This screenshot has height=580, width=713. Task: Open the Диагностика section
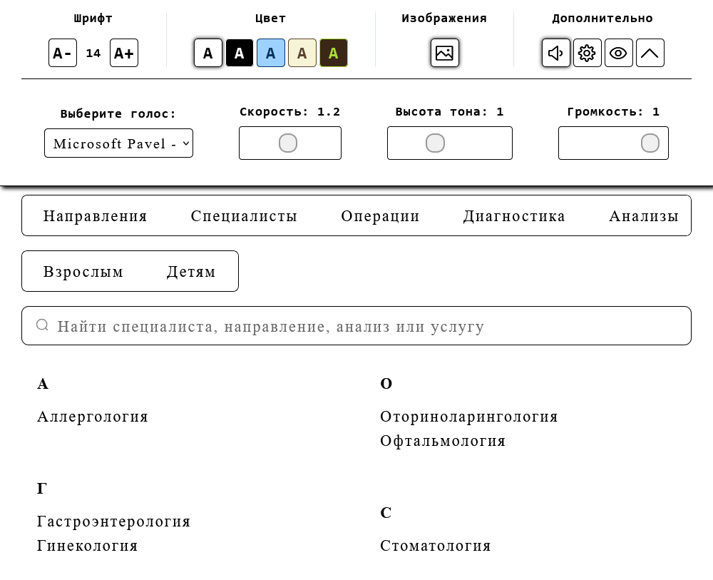pyautogui.click(x=514, y=215)
